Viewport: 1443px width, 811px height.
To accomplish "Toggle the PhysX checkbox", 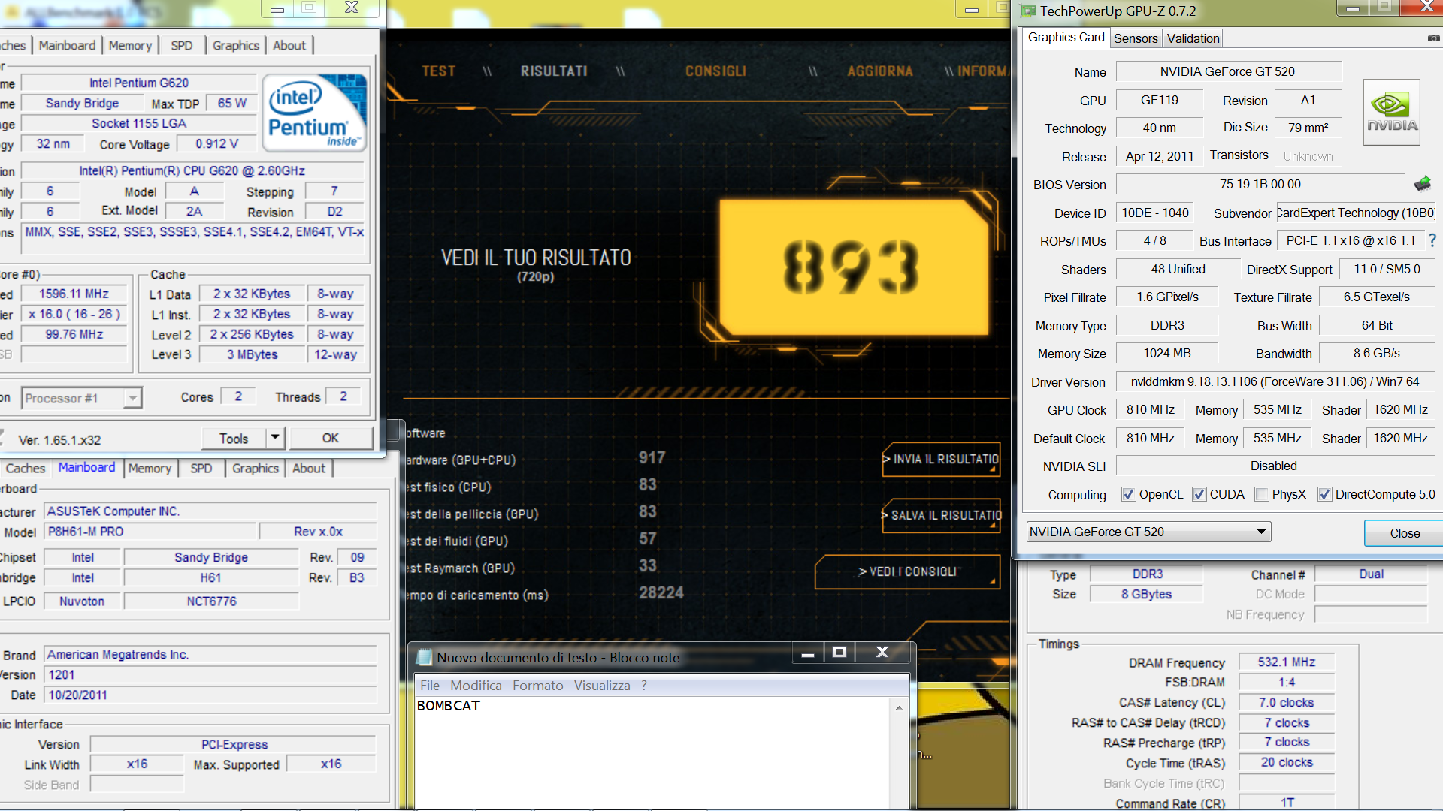I will 1262,494.
